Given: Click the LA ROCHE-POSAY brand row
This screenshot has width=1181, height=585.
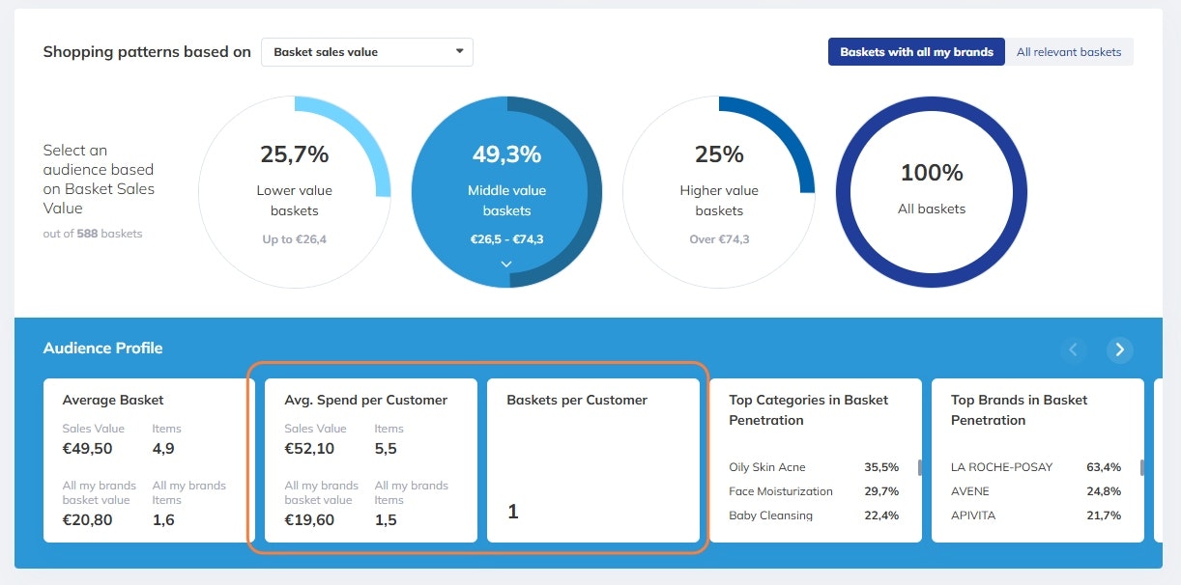Looking at the screenshot, I should pyautogui.click(x=1036, y=467).
